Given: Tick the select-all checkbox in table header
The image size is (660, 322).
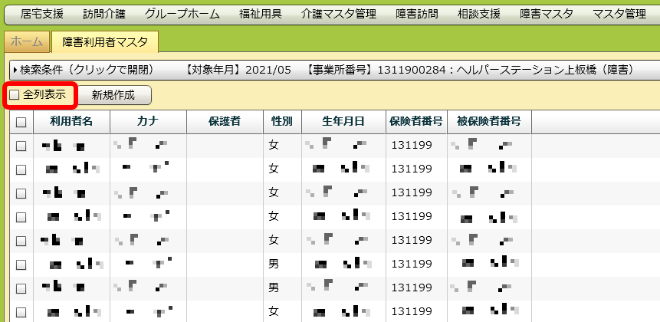Looking at the screenshot, I should coord(21,122).
